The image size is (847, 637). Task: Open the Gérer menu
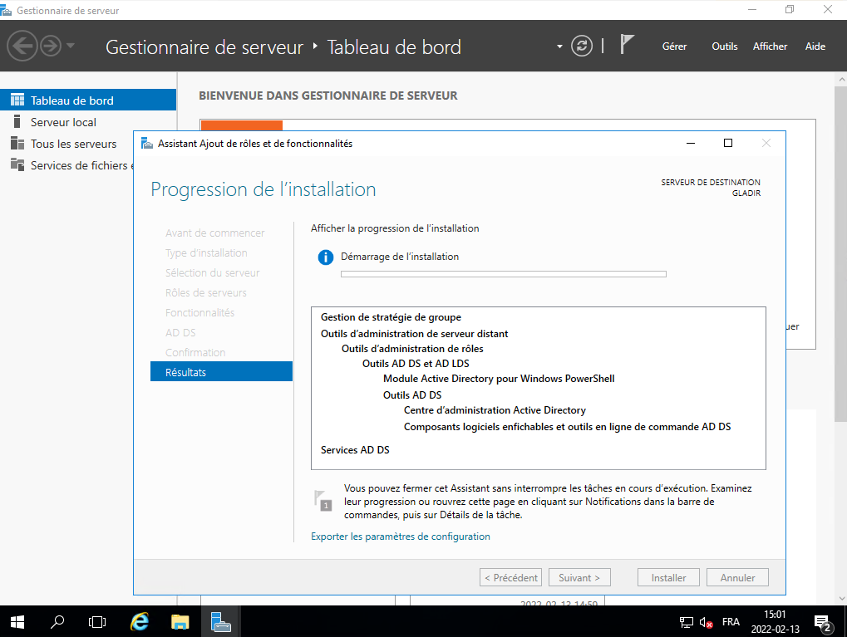pos(674,47)
